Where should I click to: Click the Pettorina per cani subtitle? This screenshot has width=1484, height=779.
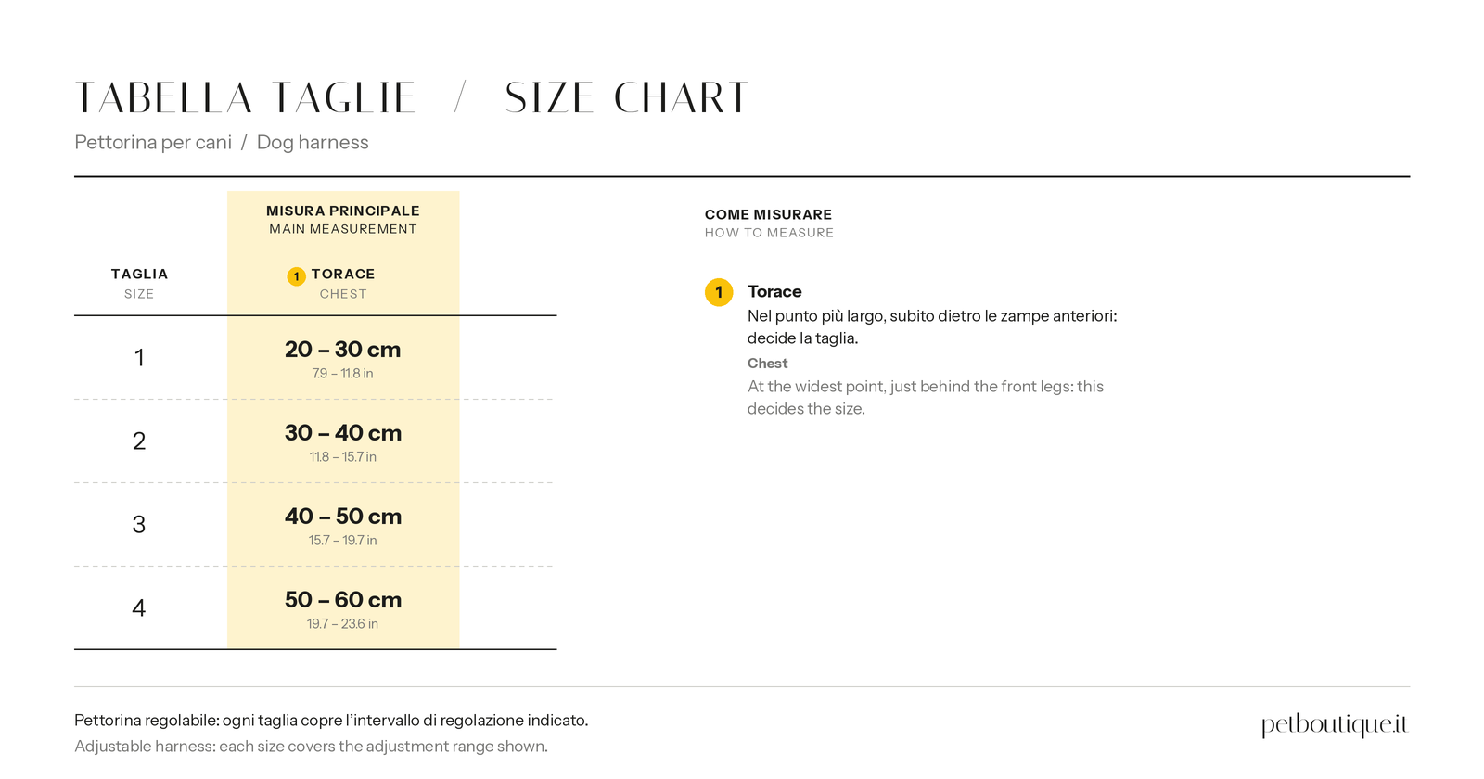(153, 143)
